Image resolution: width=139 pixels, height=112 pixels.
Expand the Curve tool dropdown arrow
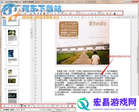[31, 106]
